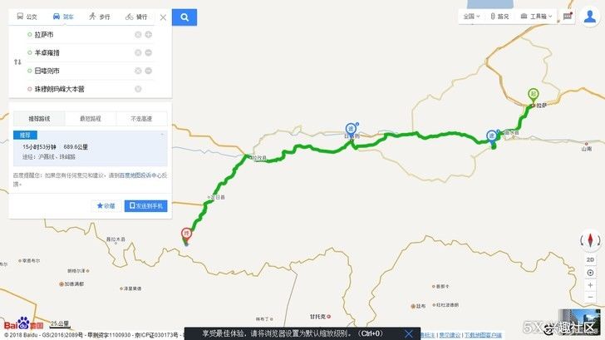The width and height of the screenshot is (605, 340).
Task: Zoom out with the minus map control
Action: (590, 297)
